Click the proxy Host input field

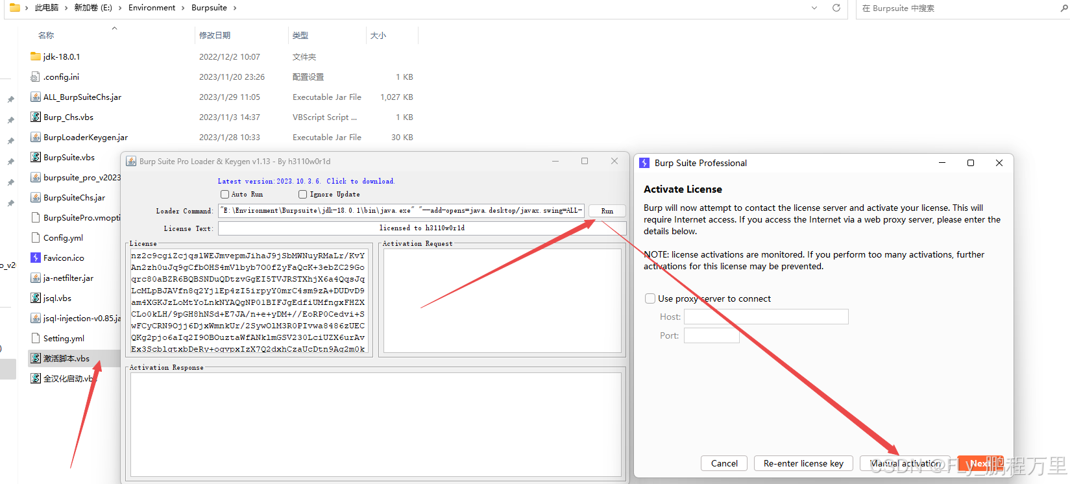tap(766, 317)
